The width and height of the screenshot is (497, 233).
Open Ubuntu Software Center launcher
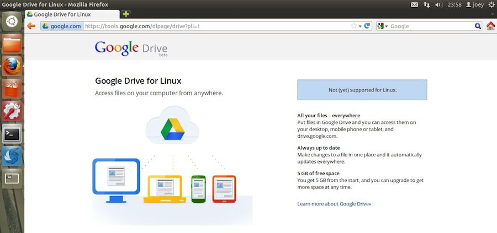[12, 89]
